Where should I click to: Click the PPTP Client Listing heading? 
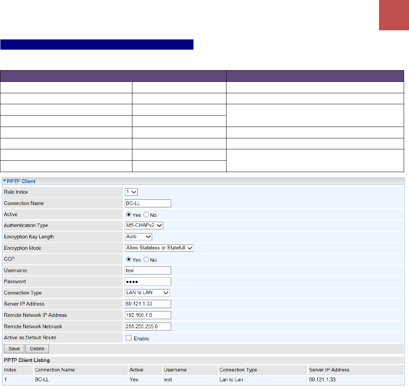(x=27, y=360)
